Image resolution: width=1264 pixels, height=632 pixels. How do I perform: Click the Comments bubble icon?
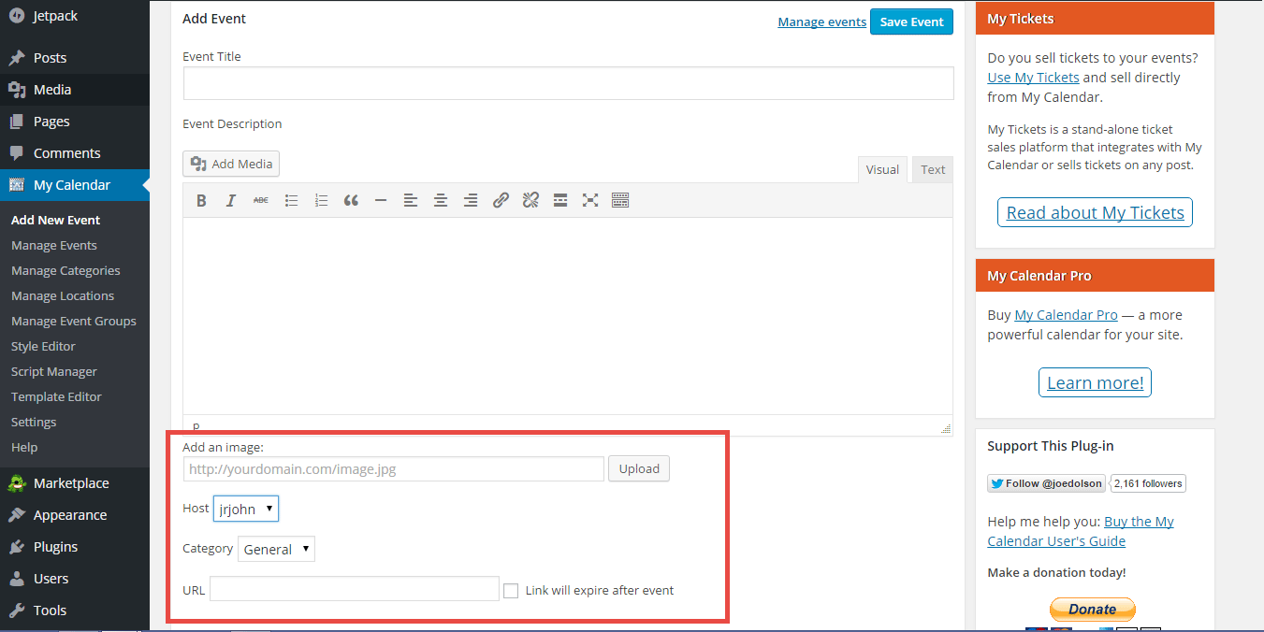coord(17,153)
